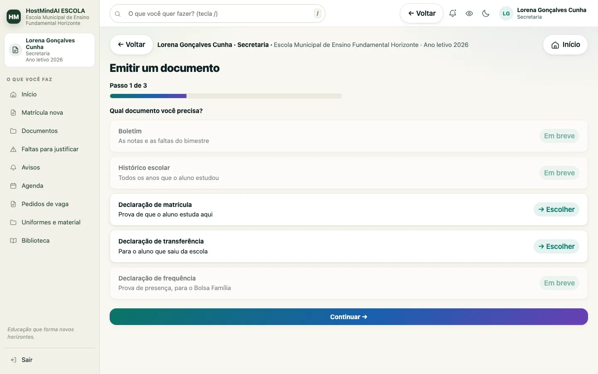Viewport: 598px width, 374px height.
Task: Click the step progress bar
Action: [226, 96]
